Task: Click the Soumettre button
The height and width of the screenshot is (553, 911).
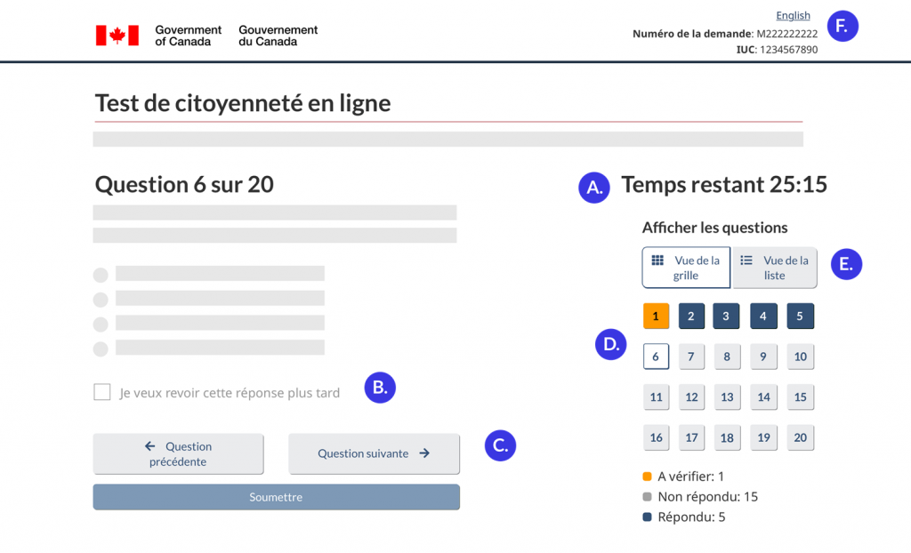Action: pyautogui.click(x=276, y=497)
